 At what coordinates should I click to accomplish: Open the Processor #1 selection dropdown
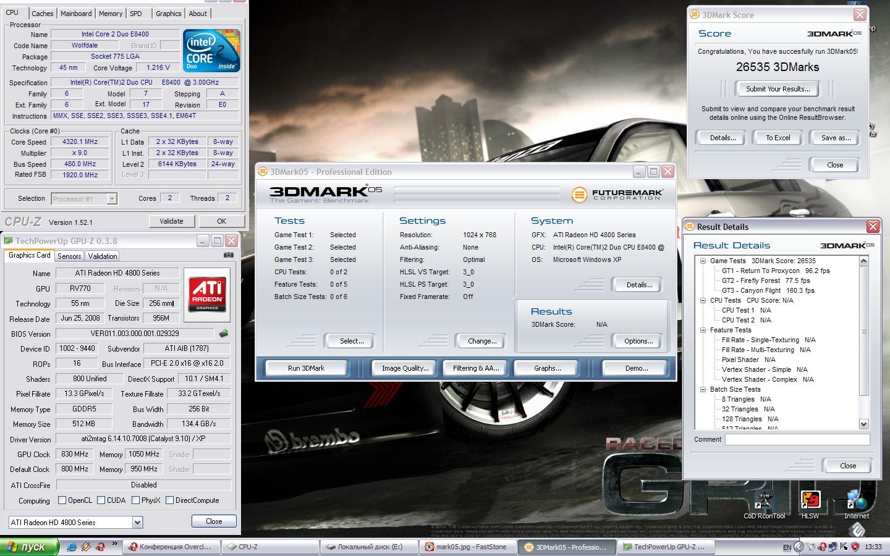click(x=112, y=199)
